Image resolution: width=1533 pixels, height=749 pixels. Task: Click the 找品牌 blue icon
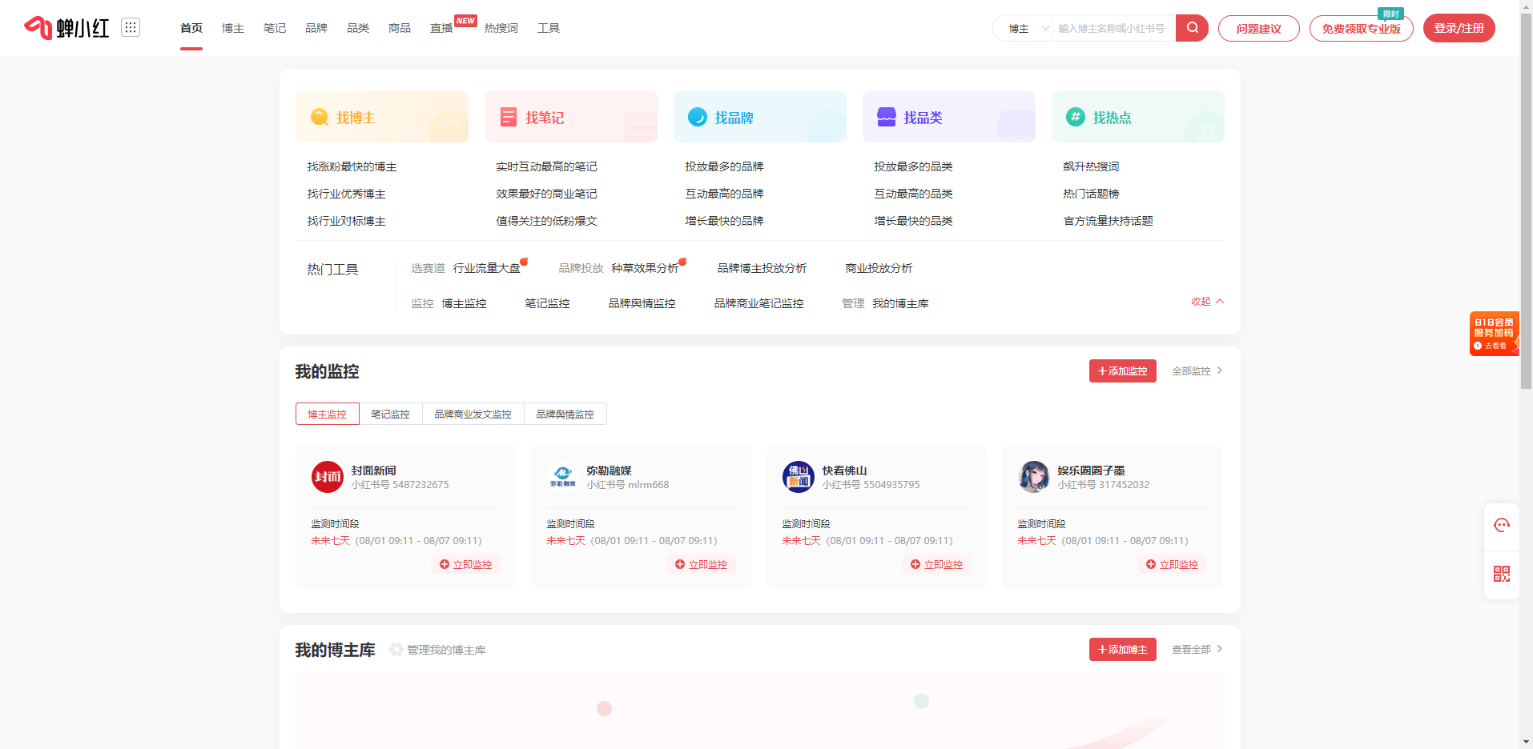pos(697,117)
